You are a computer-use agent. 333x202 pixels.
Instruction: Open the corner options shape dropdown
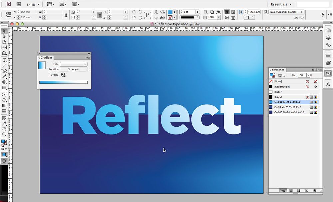click(249, 17)
